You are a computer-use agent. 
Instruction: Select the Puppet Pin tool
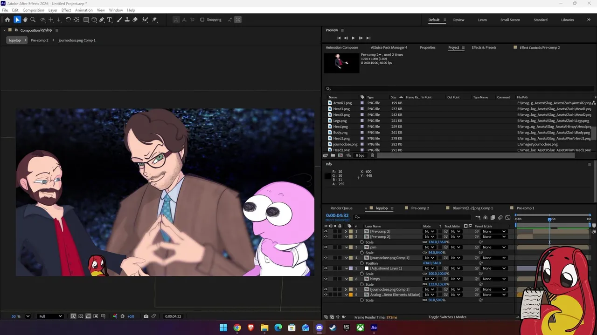154,20
